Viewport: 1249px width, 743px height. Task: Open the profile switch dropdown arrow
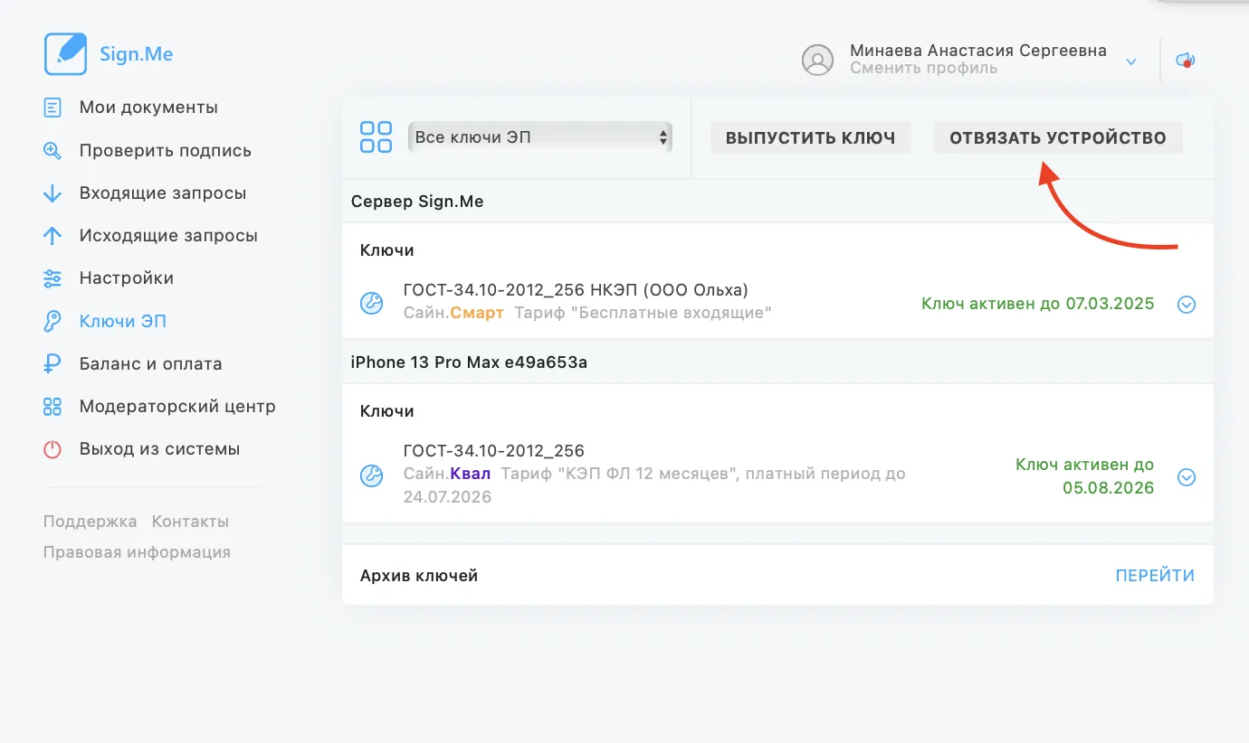pyautogui.click(x=1130, y=61)
